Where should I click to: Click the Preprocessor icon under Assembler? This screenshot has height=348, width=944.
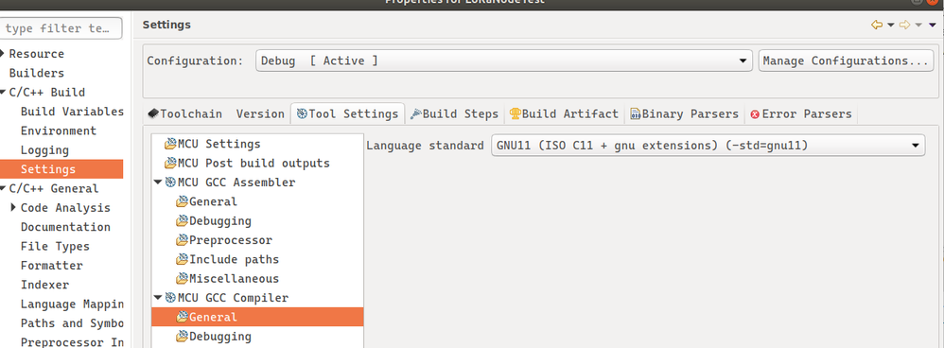click(x=182, y=240)
